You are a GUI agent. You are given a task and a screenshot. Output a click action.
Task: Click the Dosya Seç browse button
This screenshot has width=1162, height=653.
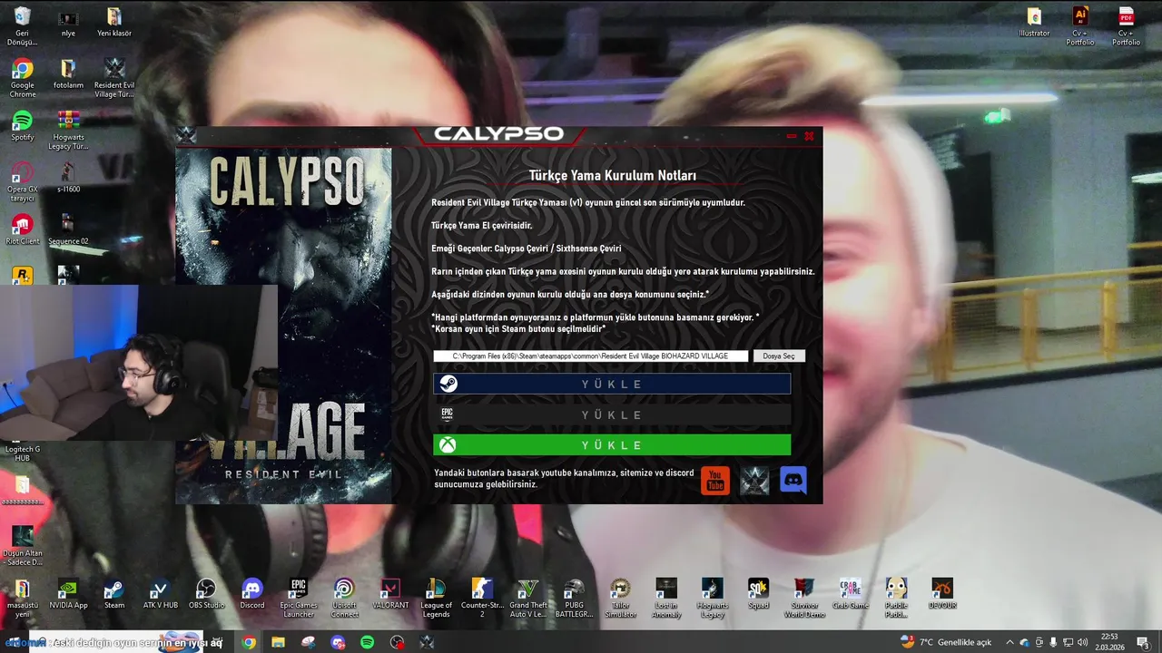(779, 356)
